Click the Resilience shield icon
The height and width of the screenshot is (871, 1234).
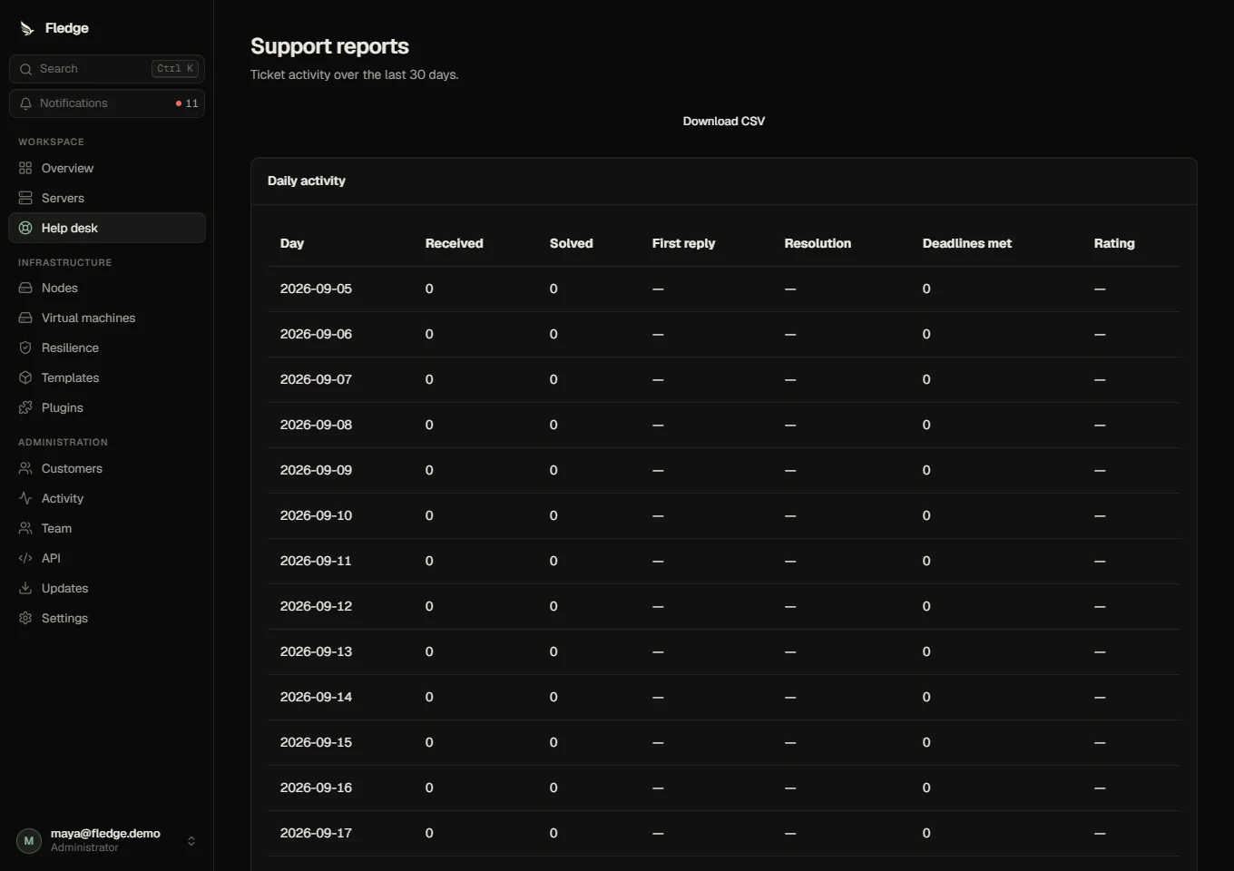click(25, 347)
